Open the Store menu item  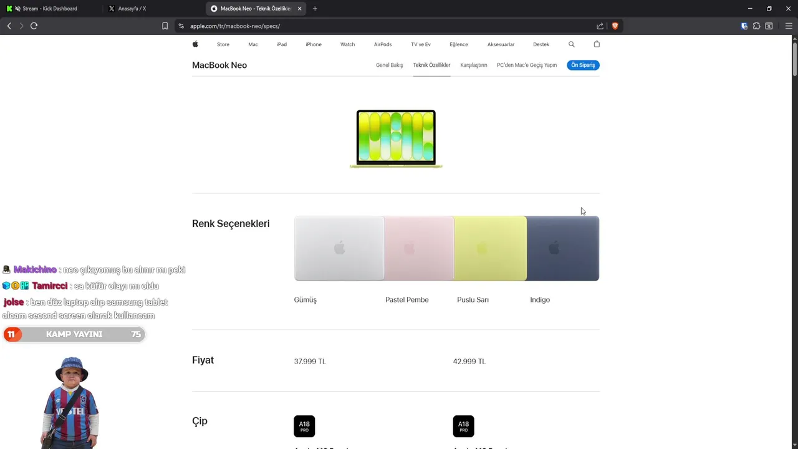[x=223, y=44]
